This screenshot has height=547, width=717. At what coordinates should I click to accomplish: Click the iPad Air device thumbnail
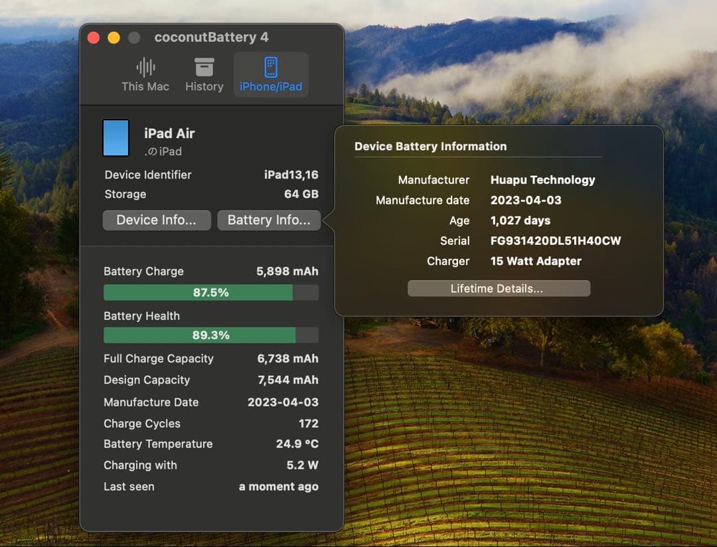click(116, 138)
